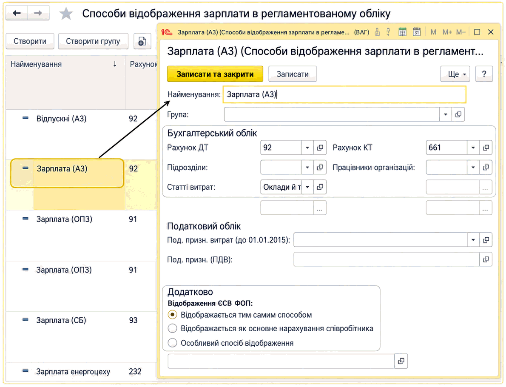Image resolution: width=506 pixels, height=387 pixels.
Task: Expand the Група dropdown list
Action: [x=446, y=114]
